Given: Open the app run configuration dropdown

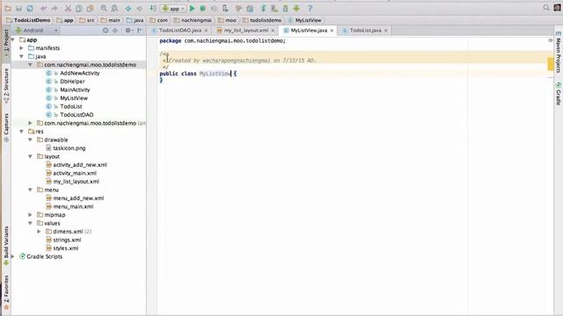Looking at the screenshot, I should point(174,8).
